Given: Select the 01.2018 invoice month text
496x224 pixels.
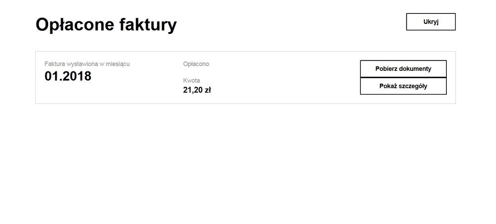Looking at the screenshot, I should pyautogui.click(x=68, y=76).
